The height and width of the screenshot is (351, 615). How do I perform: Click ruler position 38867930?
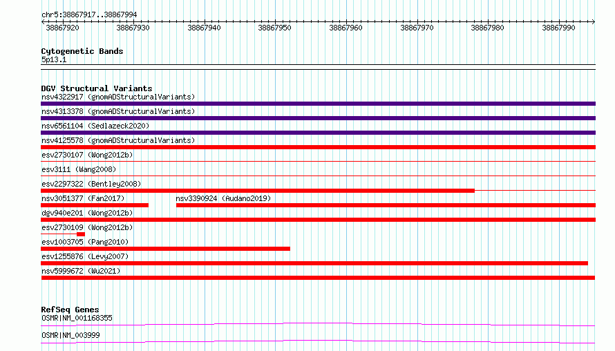(x=133, y=28)
